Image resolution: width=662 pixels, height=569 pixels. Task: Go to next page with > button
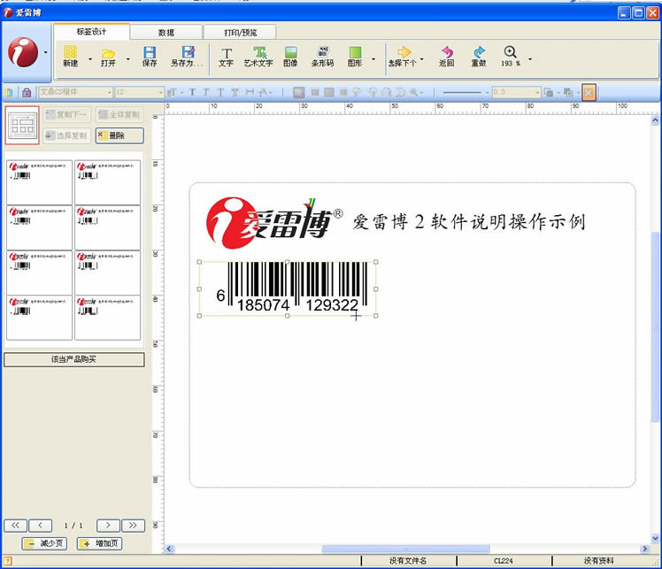tap(108, 526)
